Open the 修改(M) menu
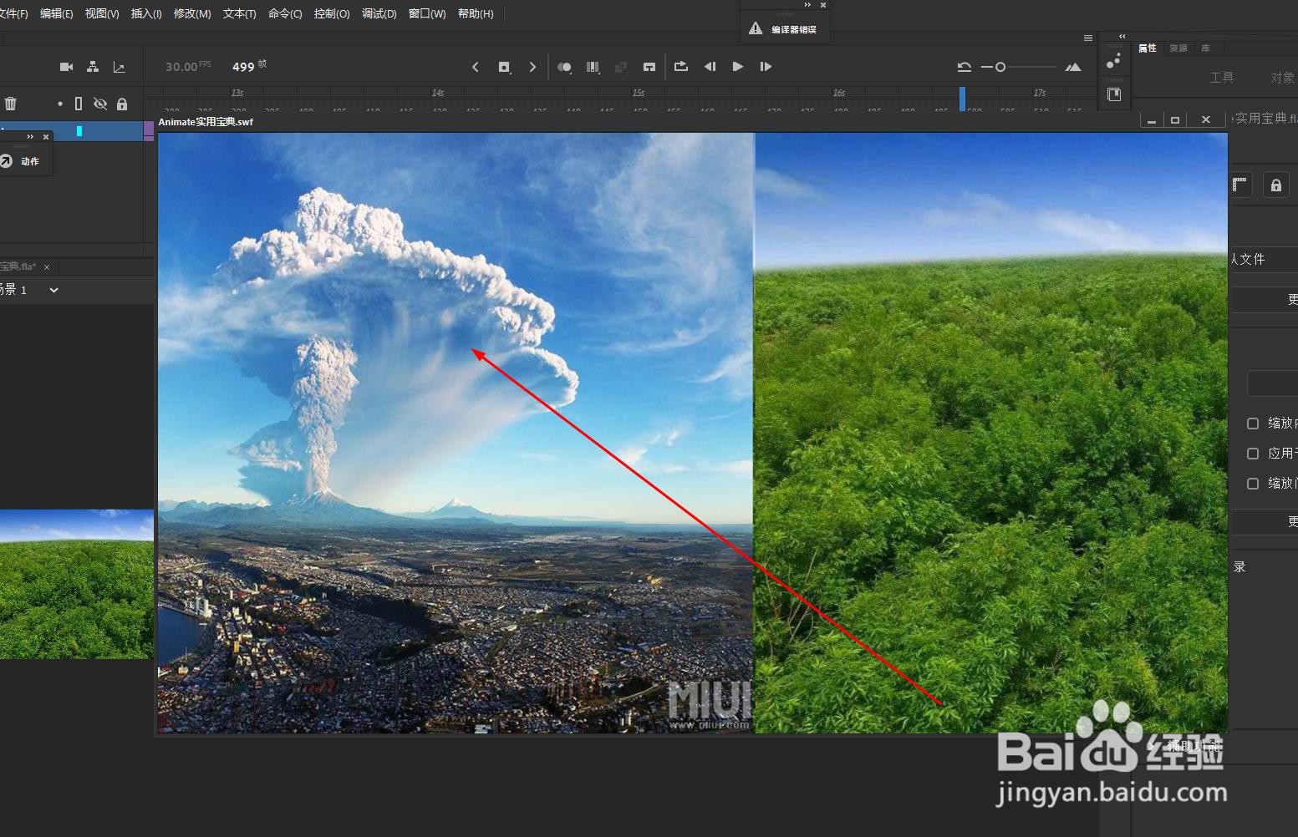This screenshot has height=837, width=1298. point(192,14)
